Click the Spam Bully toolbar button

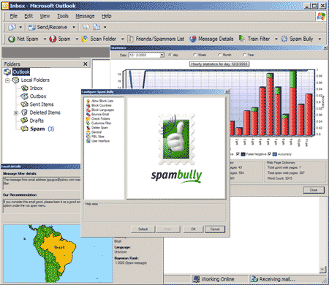[x=298, y=39]
